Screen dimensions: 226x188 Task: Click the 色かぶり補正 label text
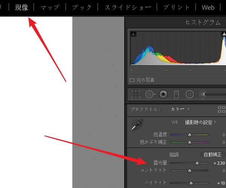point(153,142)
